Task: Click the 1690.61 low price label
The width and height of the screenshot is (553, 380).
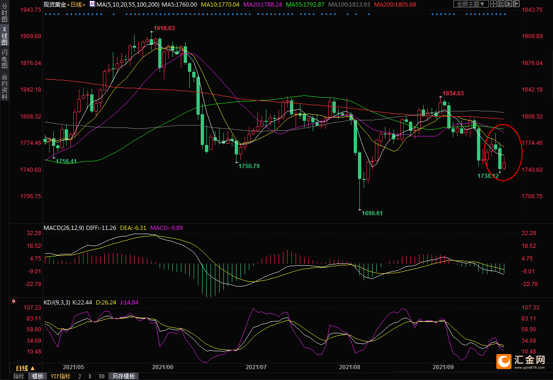Action: (372, 213)
